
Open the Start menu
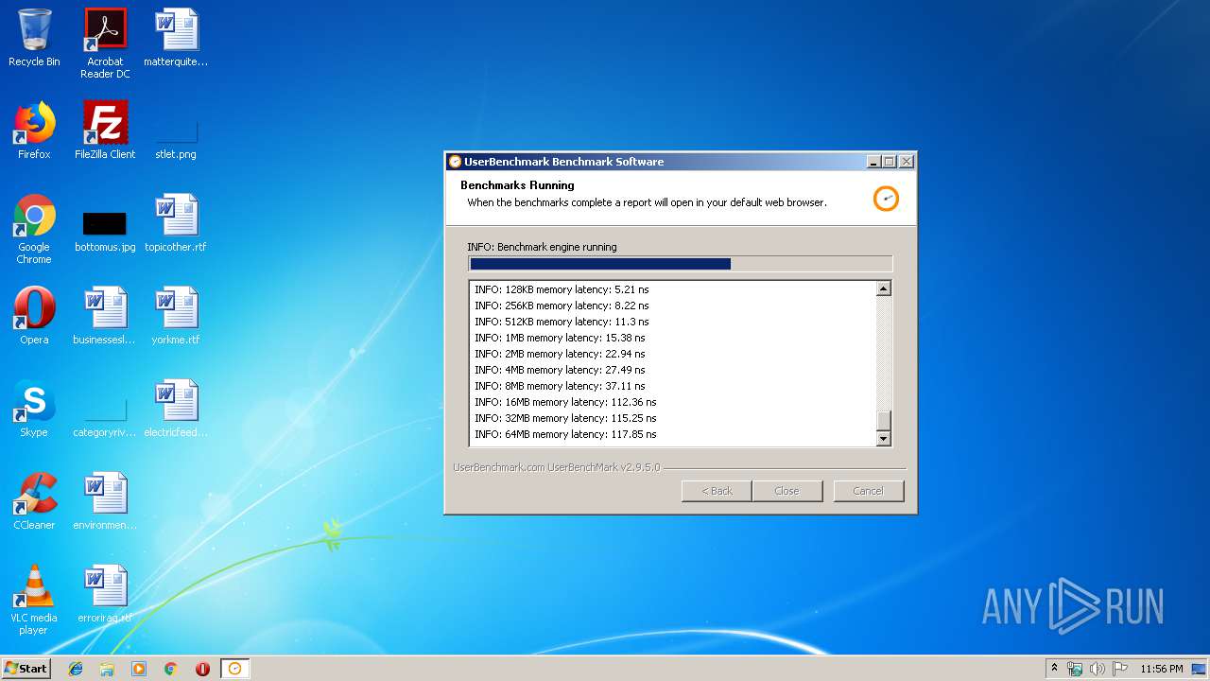[26, 669]
